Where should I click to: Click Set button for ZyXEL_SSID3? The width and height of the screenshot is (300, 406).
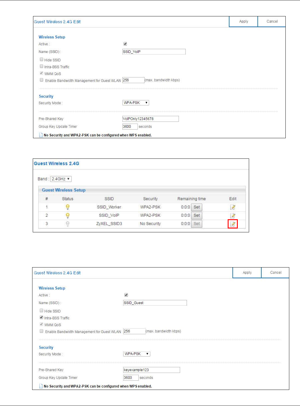click(197, 224)
